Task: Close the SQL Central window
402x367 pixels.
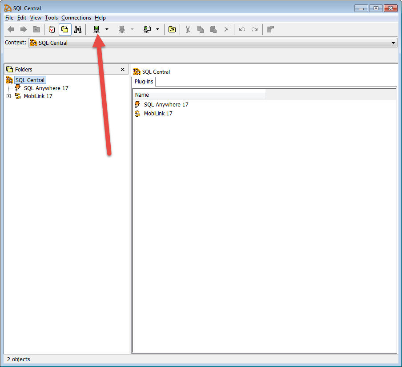Action: point(390,8)
